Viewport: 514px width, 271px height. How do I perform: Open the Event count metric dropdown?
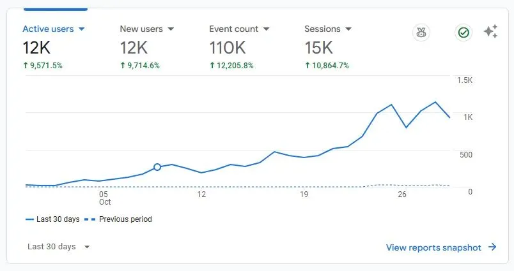pyautogui.click(x=266, y=29)
